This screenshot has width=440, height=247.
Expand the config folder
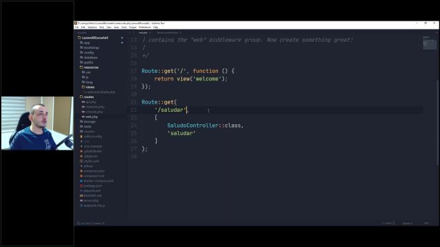click(x=87, y=53)
